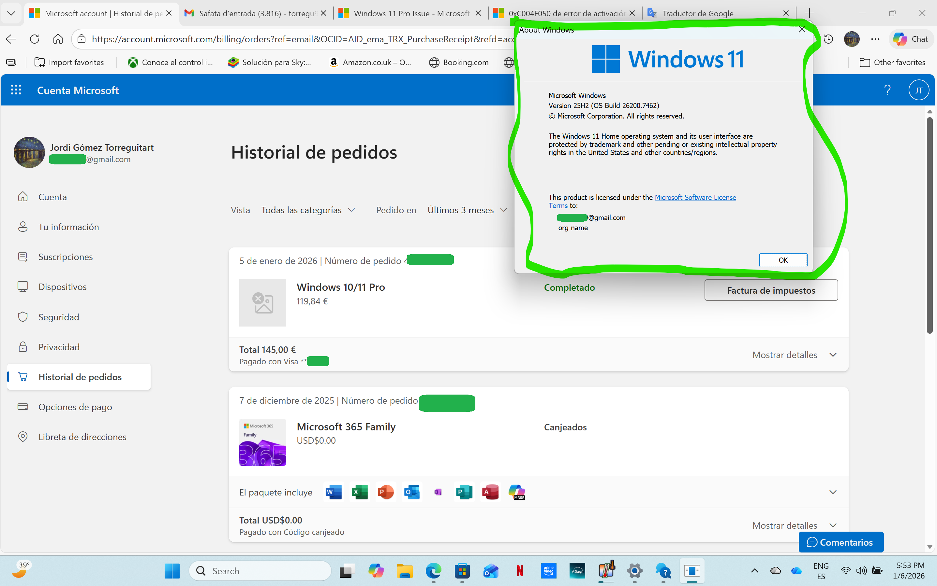
Task: Show hidden system tray icons
Action: pyautogui.click(x=754, y=571)
